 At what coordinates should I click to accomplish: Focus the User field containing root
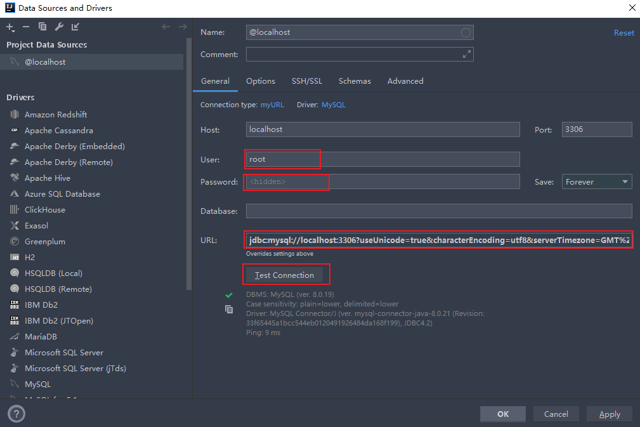tap(383, 159)
